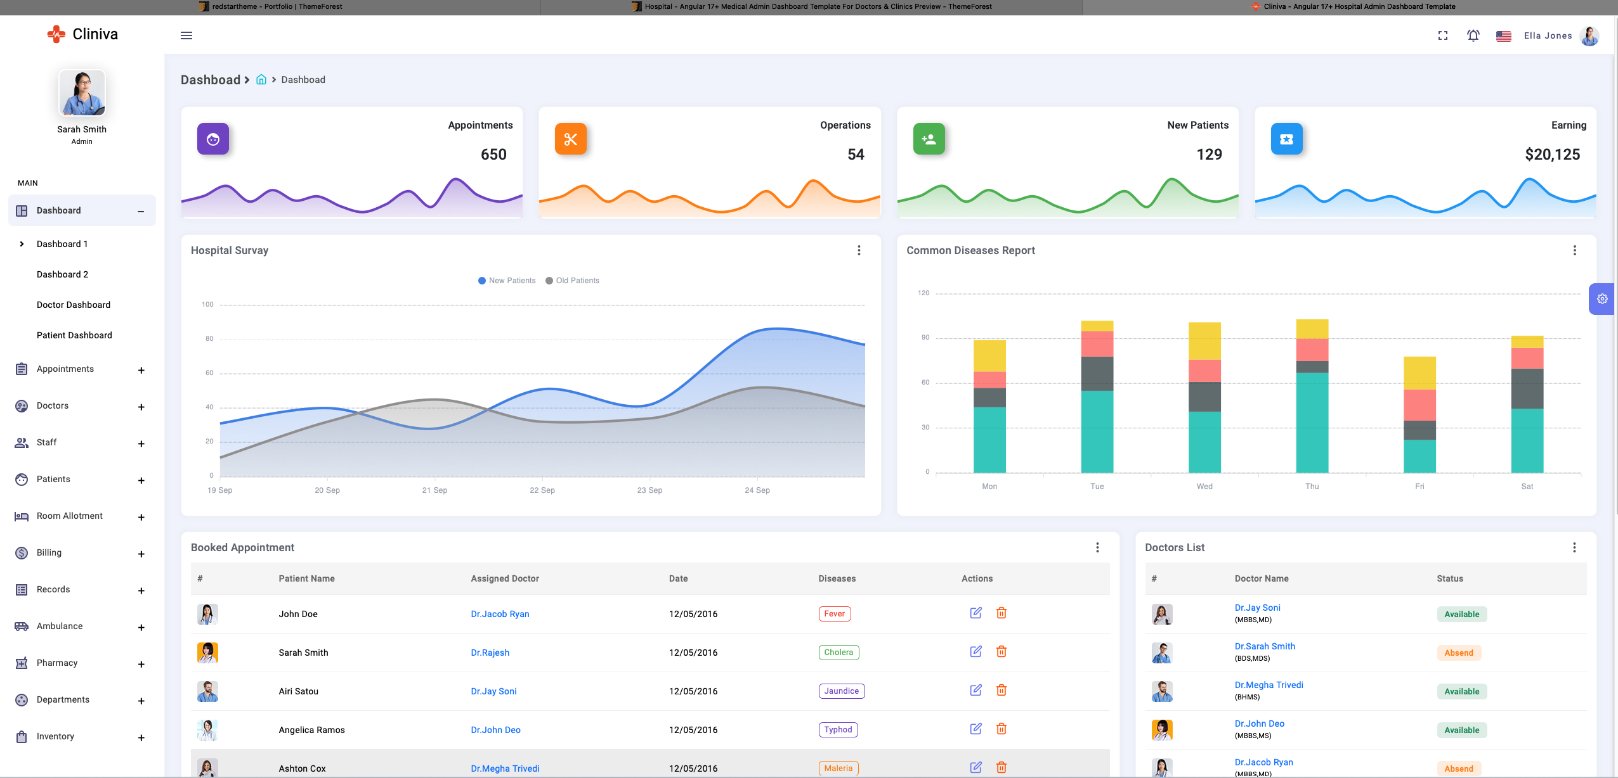Open Dashboard 2 in sidebar

(x=62, y=274)
